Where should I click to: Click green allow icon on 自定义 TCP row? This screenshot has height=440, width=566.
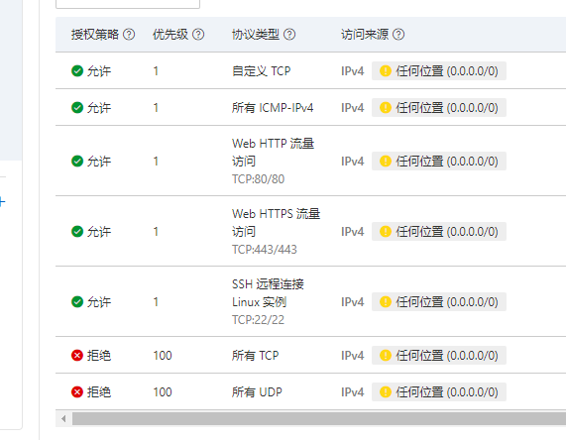coord(77,70)
